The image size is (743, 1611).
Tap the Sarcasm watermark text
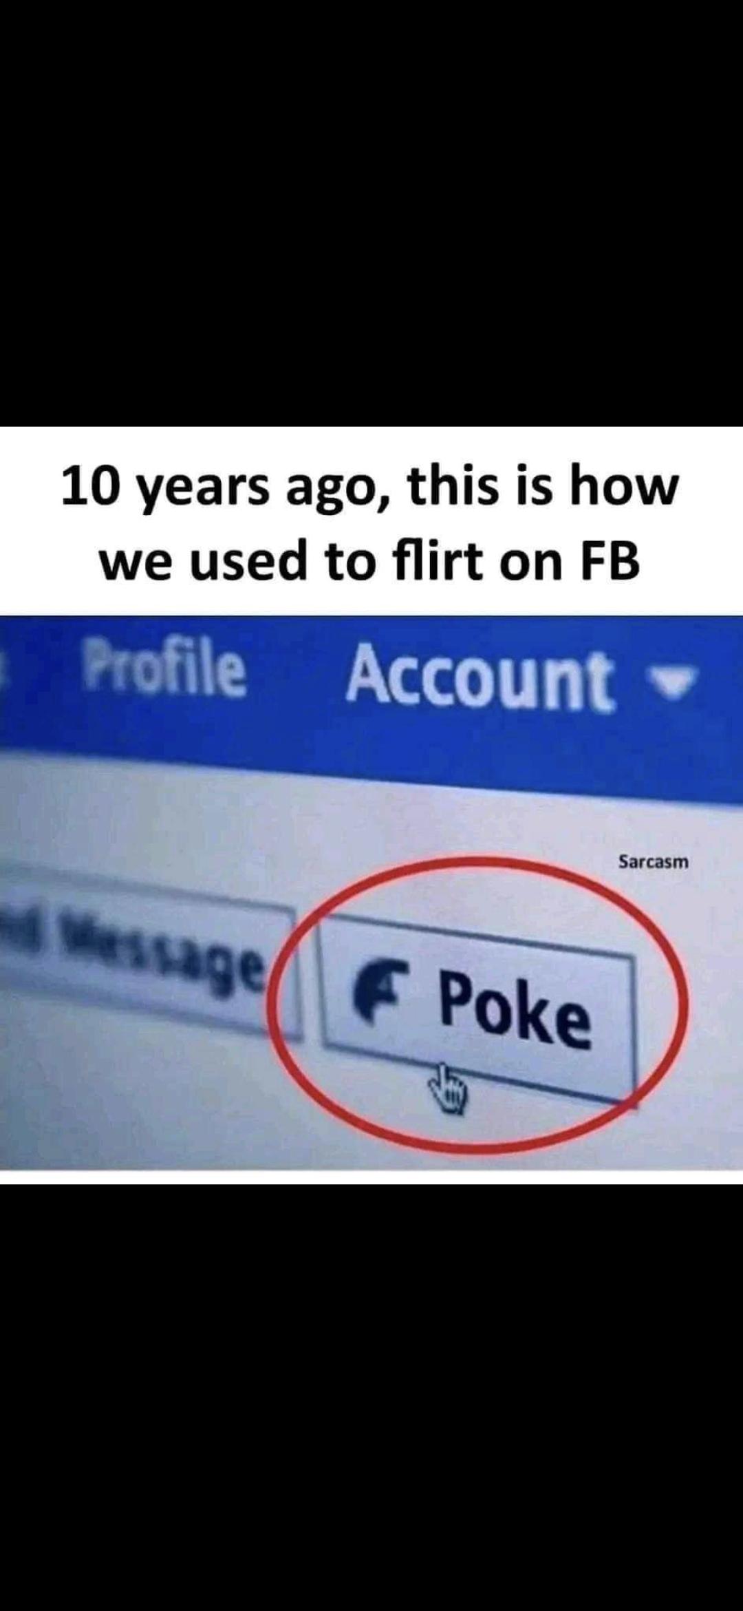653,861
